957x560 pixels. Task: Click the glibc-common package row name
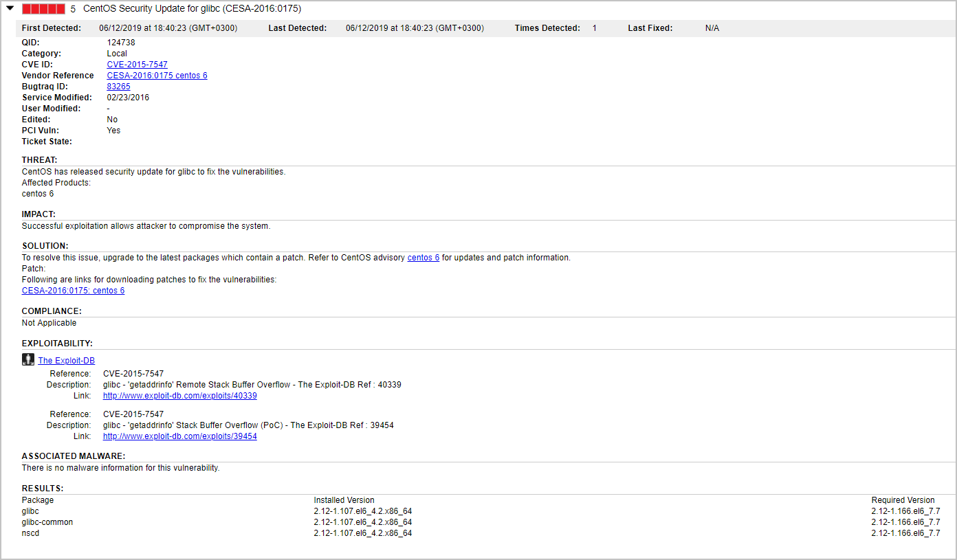47,522
